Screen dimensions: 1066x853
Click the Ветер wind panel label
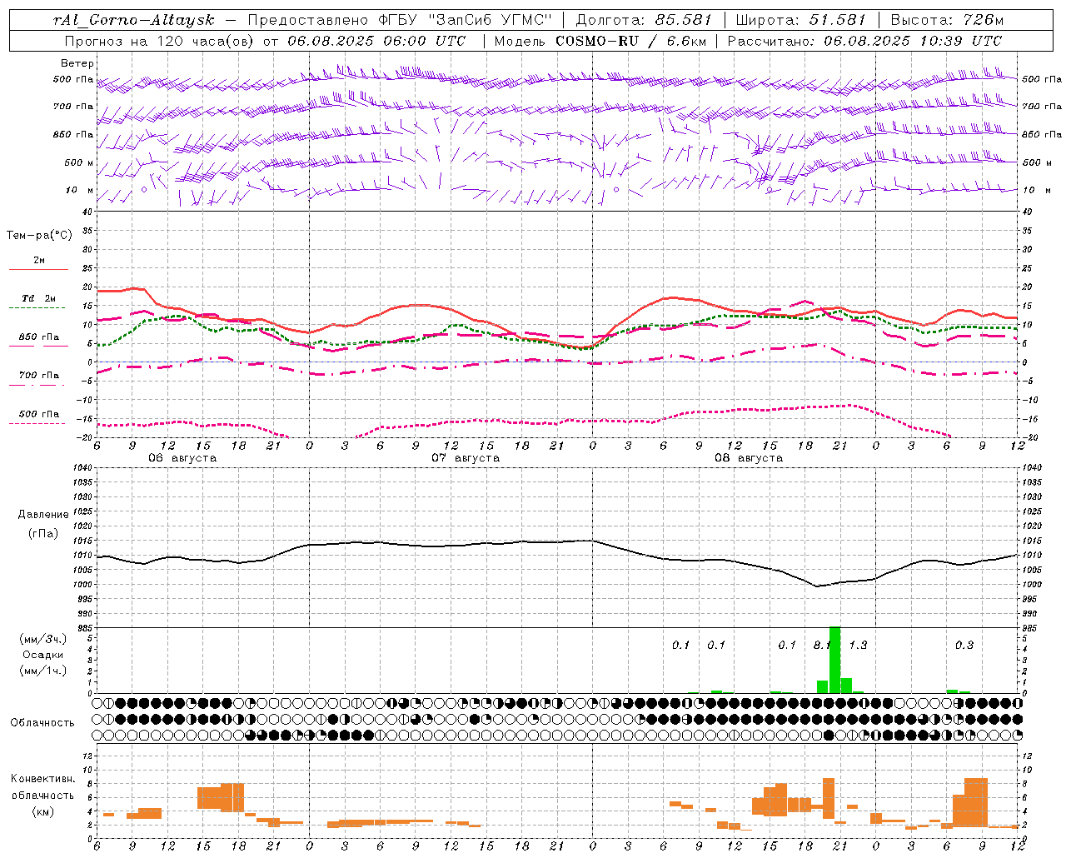click(77, 63)
